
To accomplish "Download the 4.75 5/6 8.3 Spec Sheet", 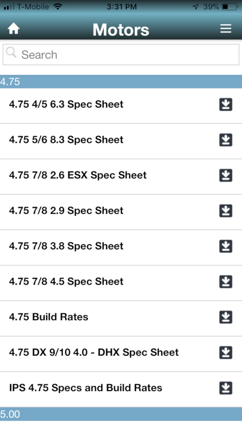I will pos(226,140).
